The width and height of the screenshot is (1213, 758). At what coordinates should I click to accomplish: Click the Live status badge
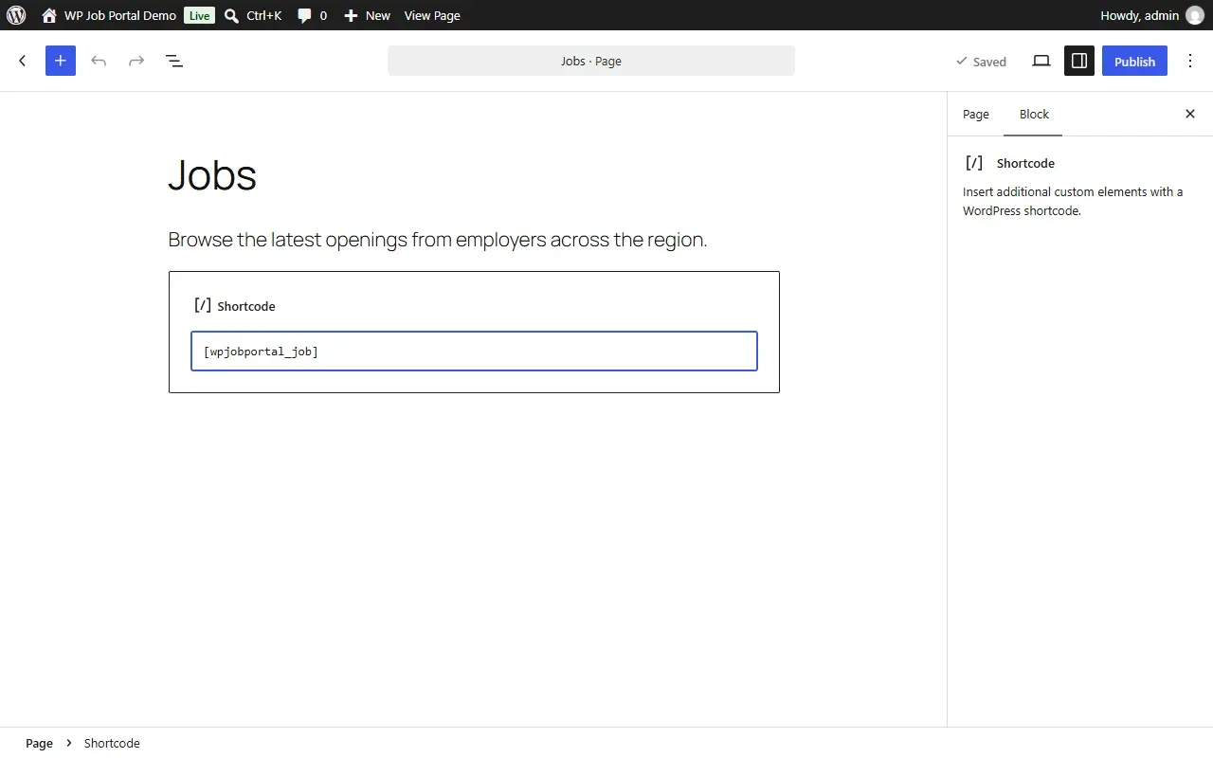point(199,15)
